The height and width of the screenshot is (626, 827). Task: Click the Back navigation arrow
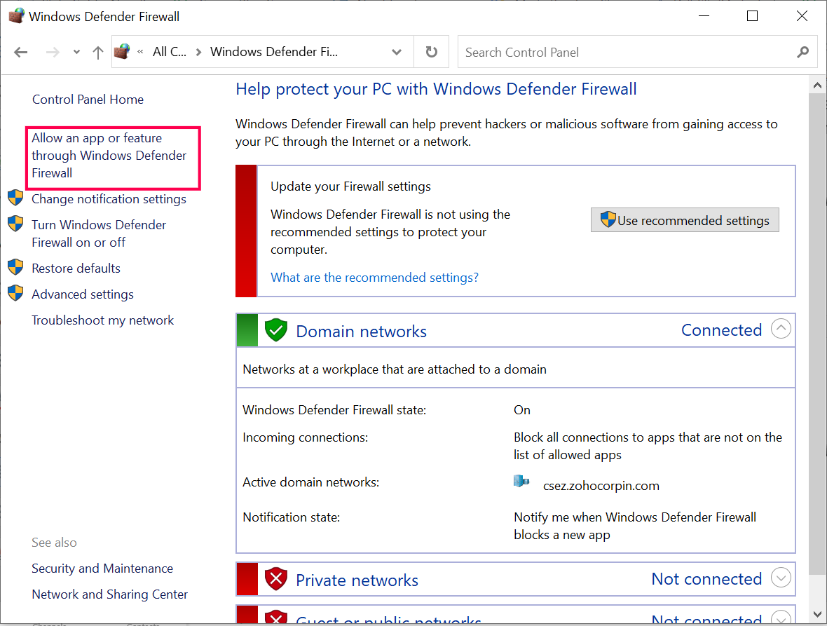coord(20,52)
